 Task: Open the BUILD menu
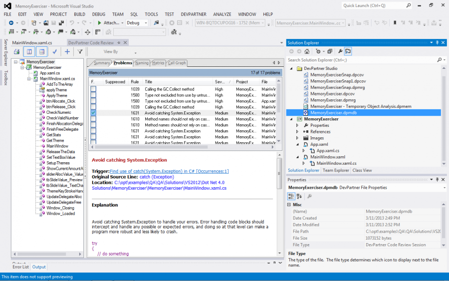coord(80,14)
